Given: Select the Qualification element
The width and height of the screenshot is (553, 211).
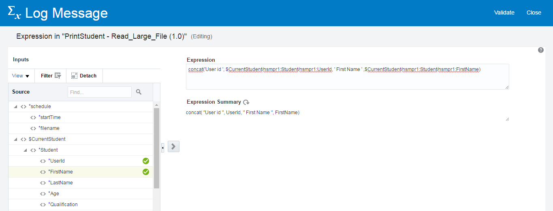Looking at the screenshot, I should (x=63, y=205).
